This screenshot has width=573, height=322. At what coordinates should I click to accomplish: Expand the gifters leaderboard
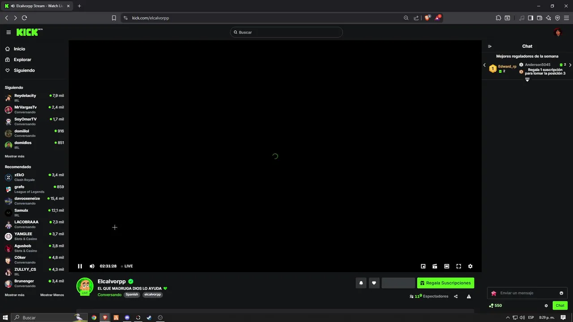pyautogui.click(x=527, y=80)
